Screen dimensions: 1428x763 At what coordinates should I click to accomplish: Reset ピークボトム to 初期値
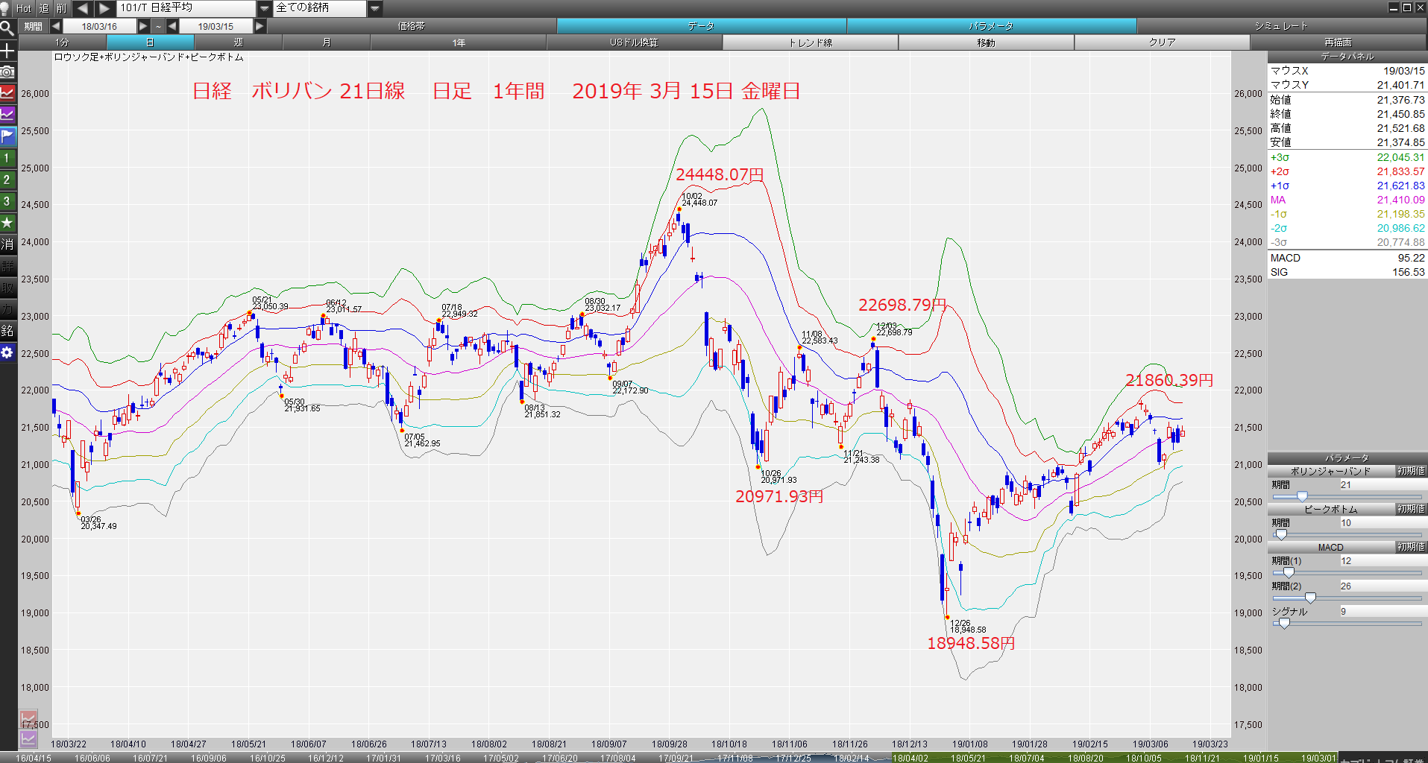tap(1411, 509)
